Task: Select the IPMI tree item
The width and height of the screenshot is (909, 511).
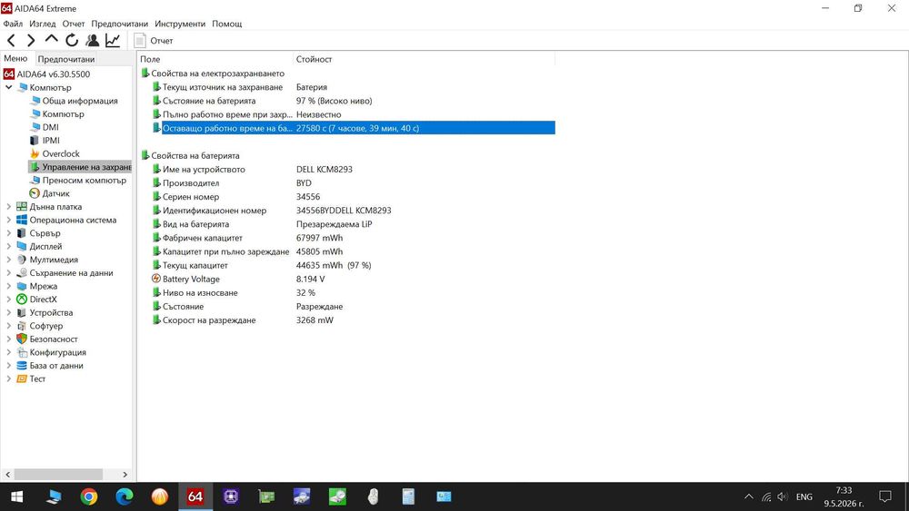Action: pyautogui.click(x=51, y=141)
